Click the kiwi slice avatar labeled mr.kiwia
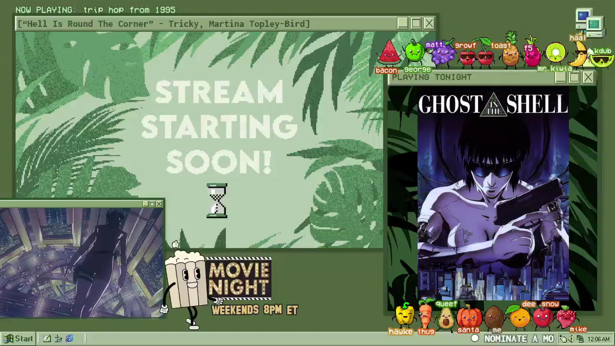Viewport: 615px width, 346px height. 556,53
